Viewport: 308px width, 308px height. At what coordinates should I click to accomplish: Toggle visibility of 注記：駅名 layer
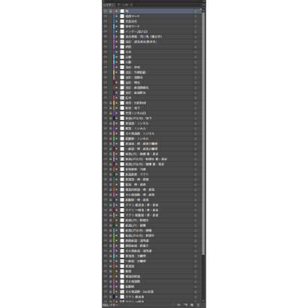pyautogui.click(x=105, y=82)
